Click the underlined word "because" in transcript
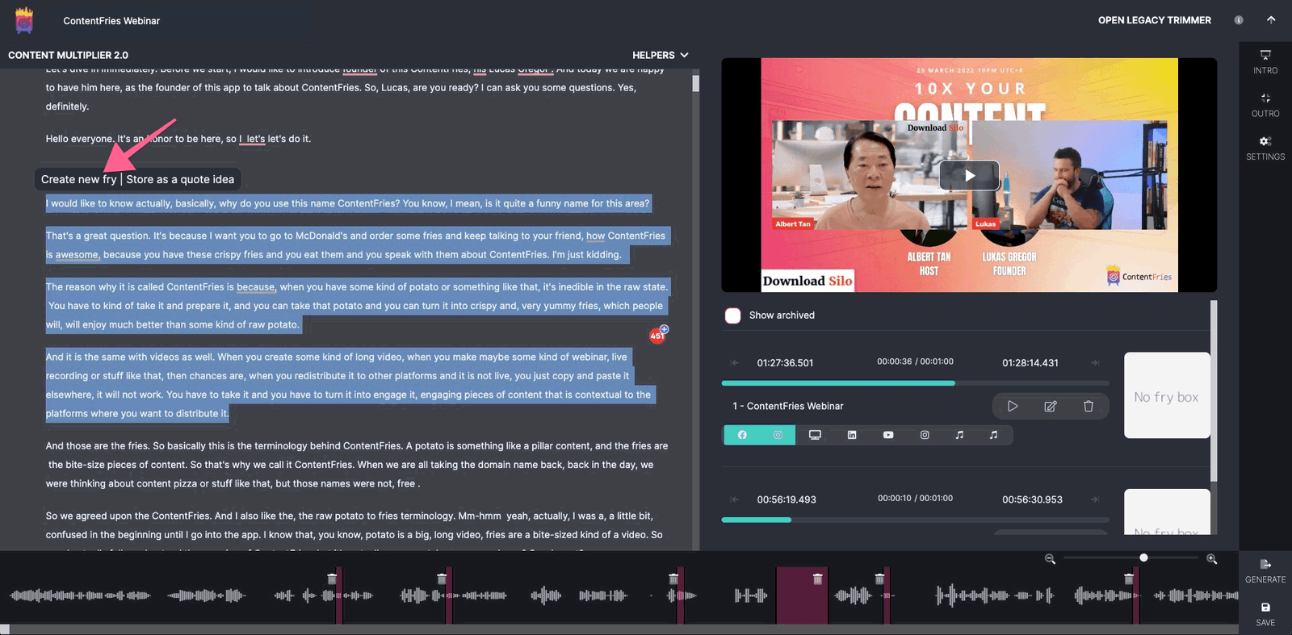This screenshot has height=635, width=1292. [x=256, y=287]
